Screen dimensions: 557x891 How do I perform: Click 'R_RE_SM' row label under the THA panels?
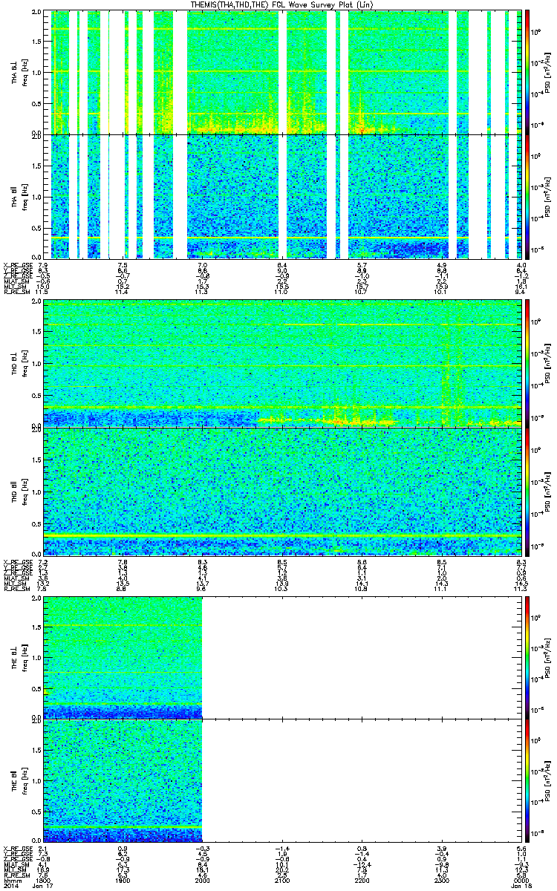[16, 293]
